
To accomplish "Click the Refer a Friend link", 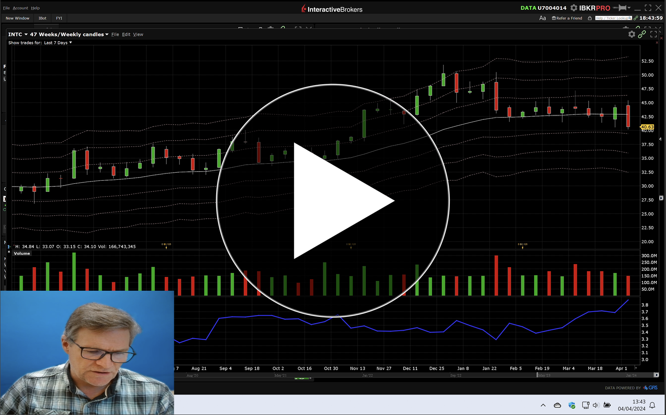I will [567, 18].
